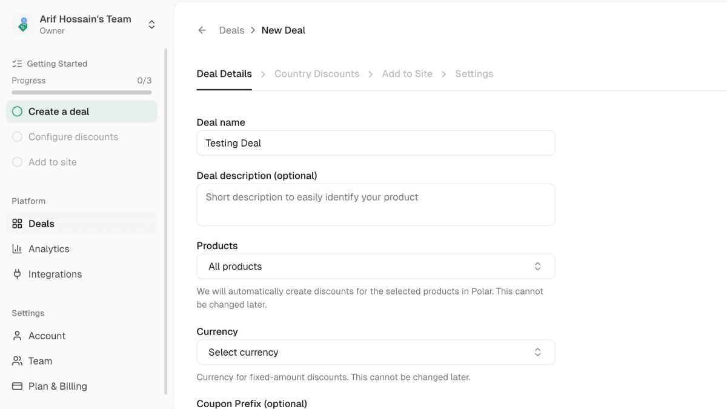
Task: Select the Team people icon
Action: 16,361
